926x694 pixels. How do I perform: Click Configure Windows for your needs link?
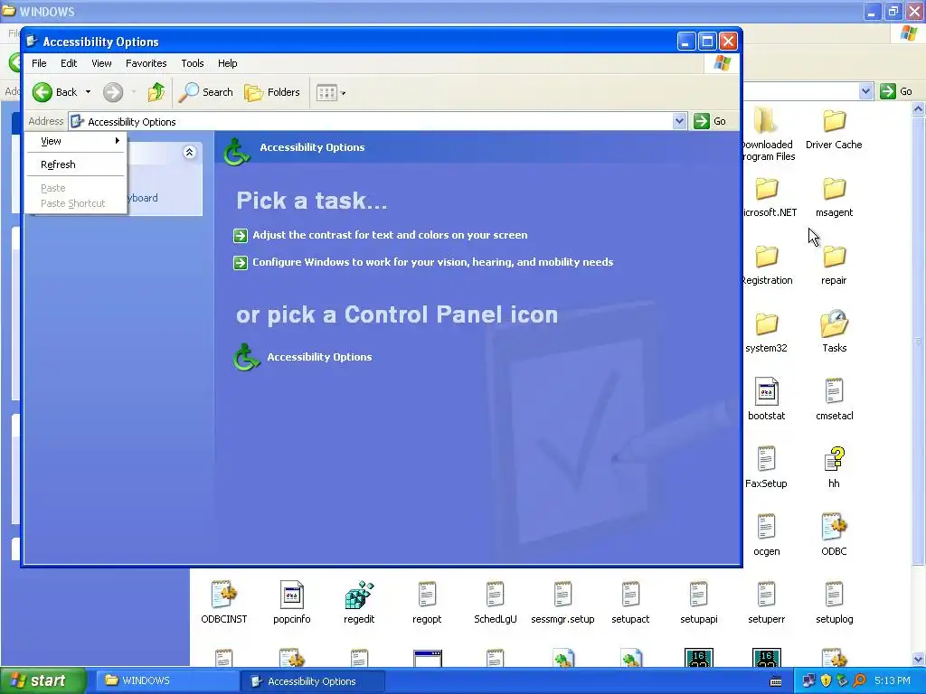(x=433, y=262)
